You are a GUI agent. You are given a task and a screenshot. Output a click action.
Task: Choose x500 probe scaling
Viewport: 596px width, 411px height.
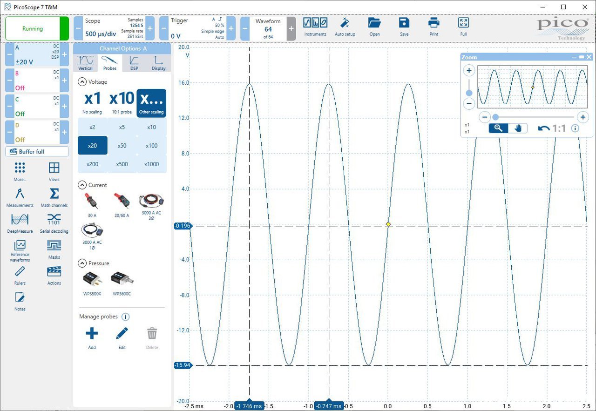(x=122, y=164)
